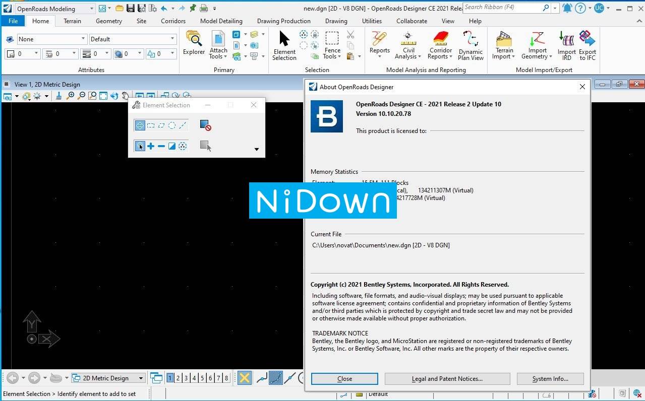Open the active color picker dropdown
Screen dimensions: 645x401
click(22, 53)
